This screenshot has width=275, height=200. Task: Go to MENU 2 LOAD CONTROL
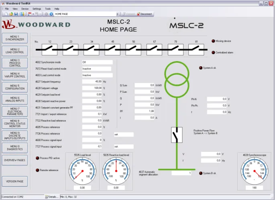click(15, 51)
